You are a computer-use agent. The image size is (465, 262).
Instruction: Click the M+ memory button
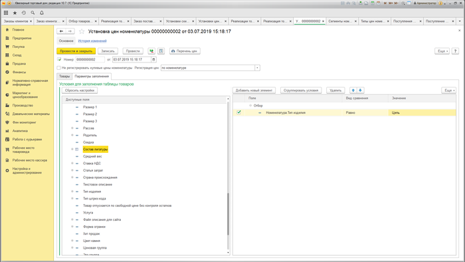pos(391,3)
